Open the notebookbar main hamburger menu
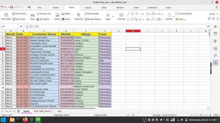This screenshot has width=220, height=123. [x=217, y=7]
